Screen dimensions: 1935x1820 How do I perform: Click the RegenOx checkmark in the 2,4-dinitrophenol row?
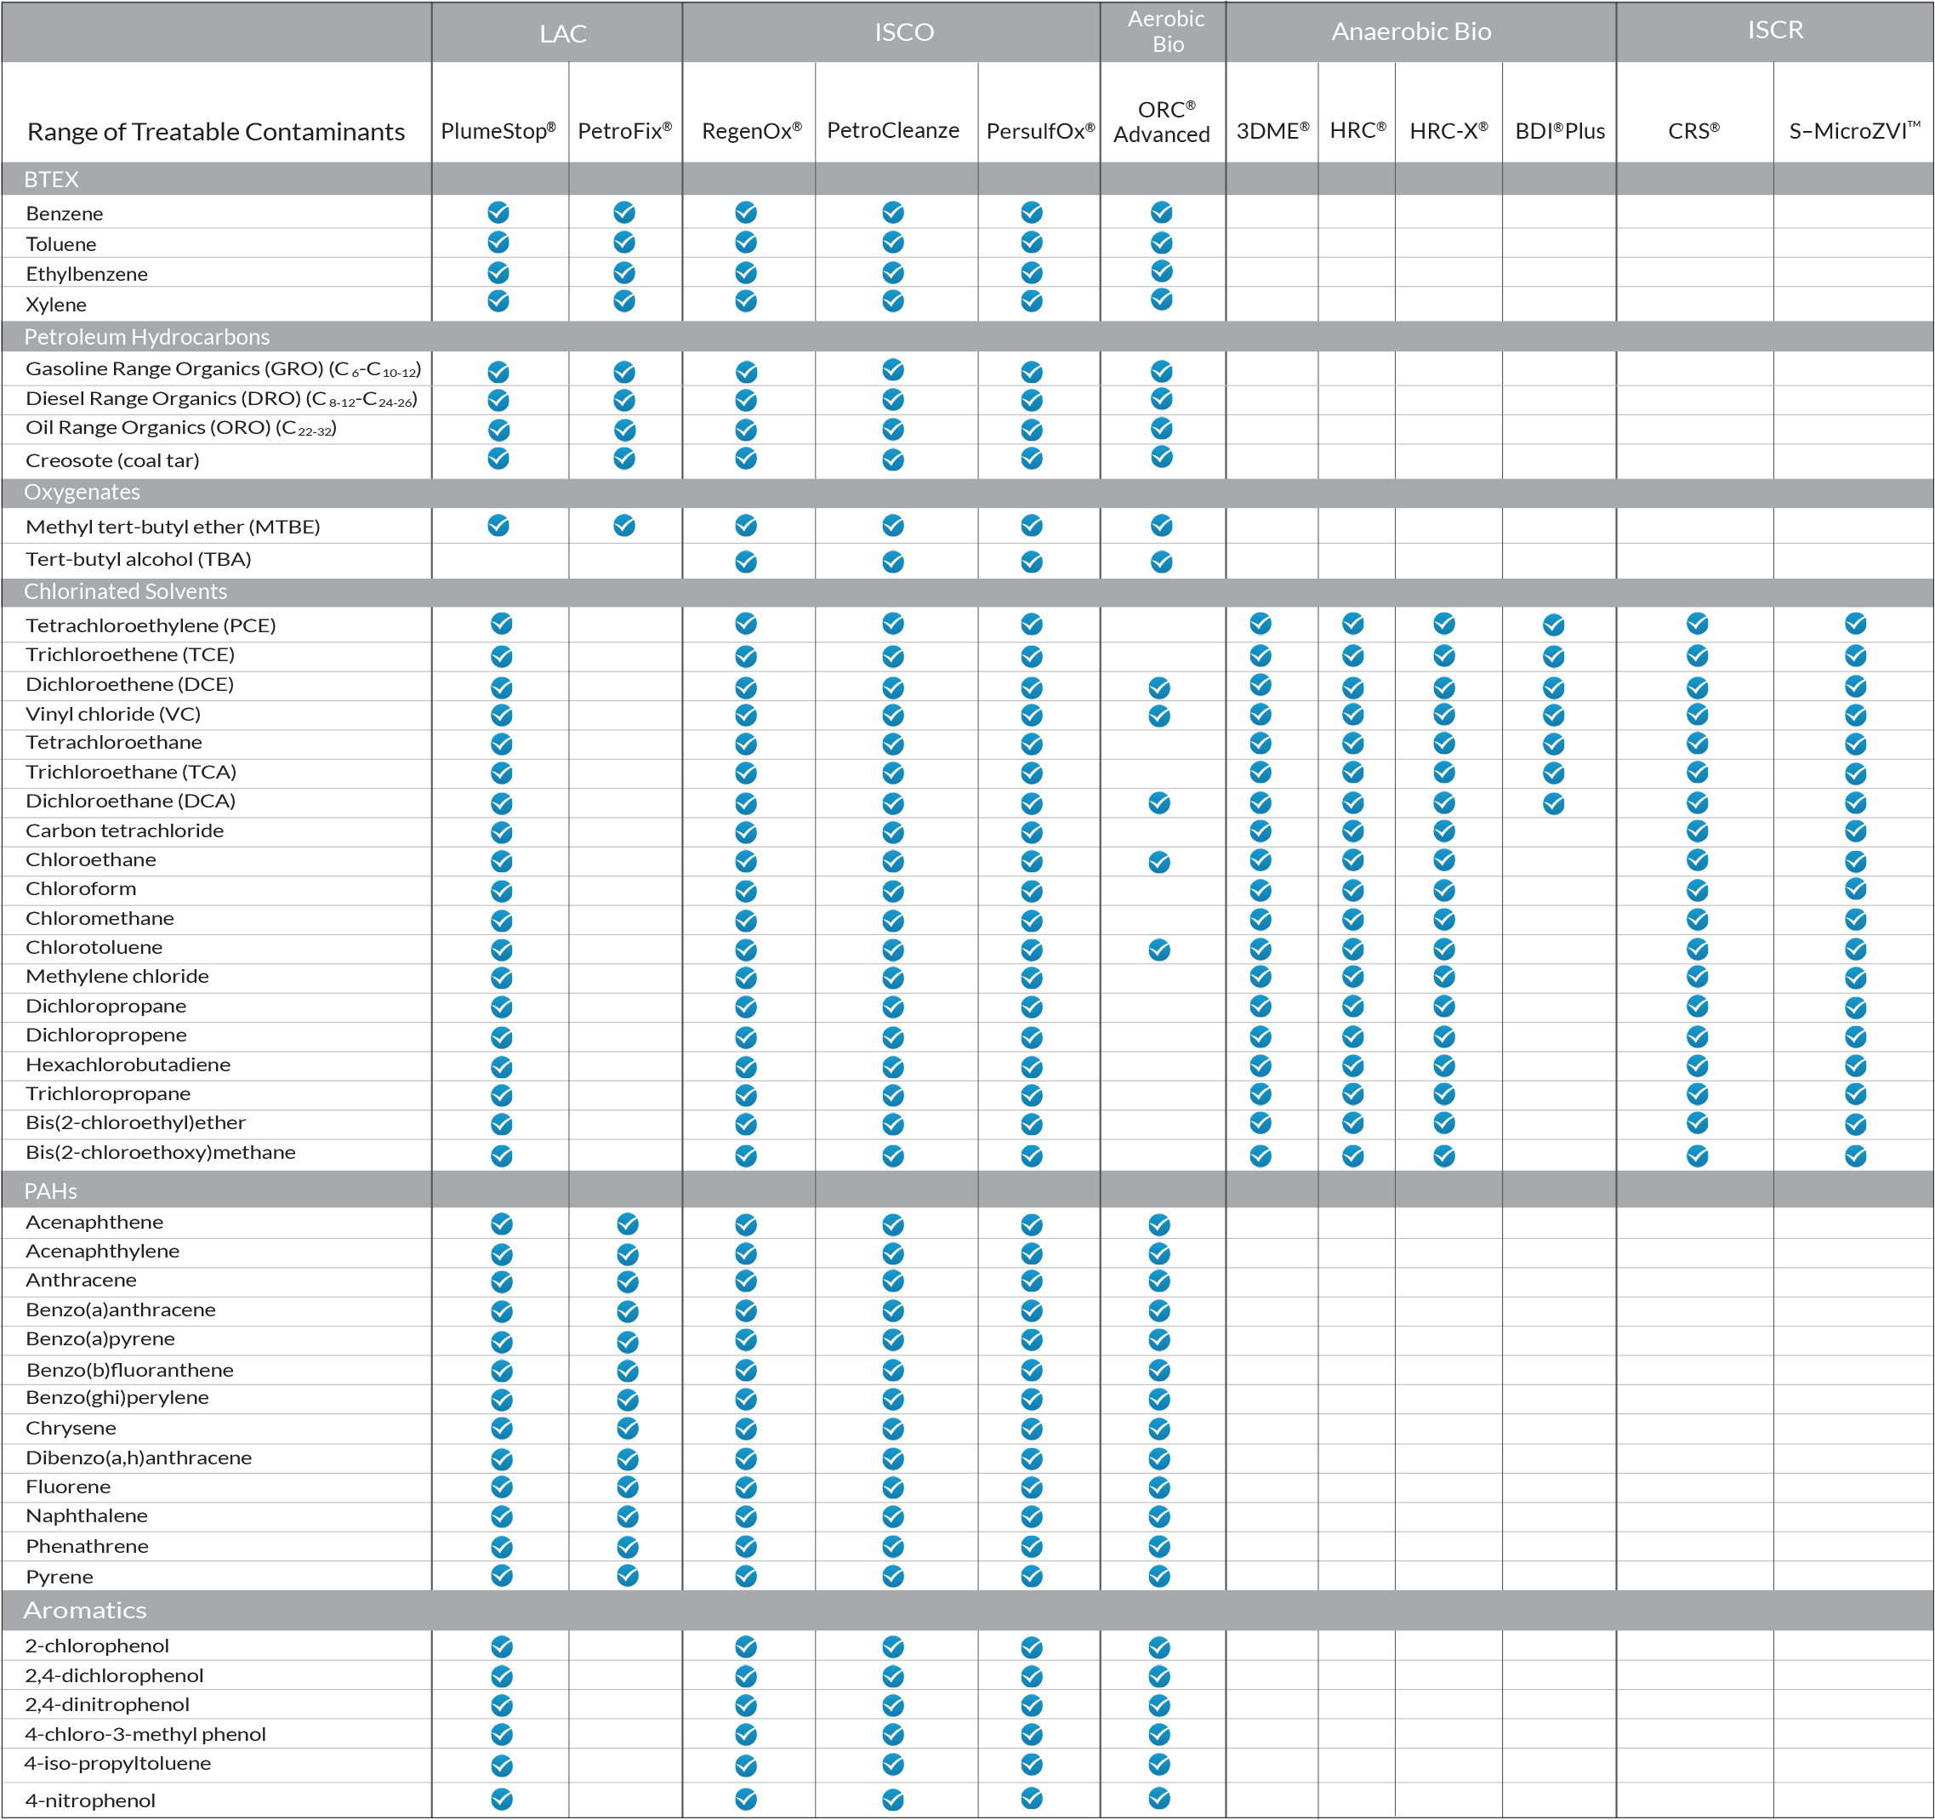(746, 1706)
